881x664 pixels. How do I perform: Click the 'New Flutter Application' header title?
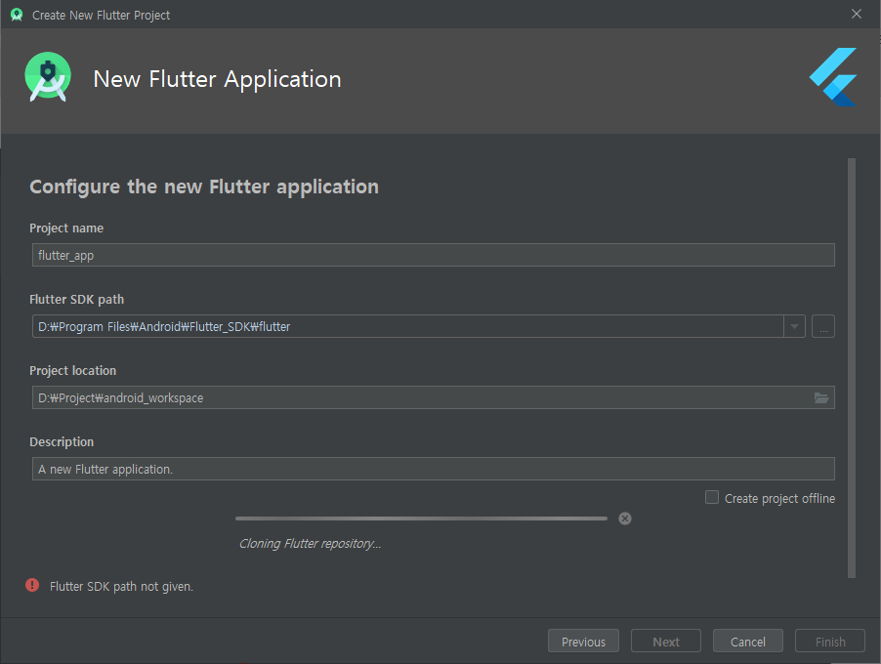[217, 79]
